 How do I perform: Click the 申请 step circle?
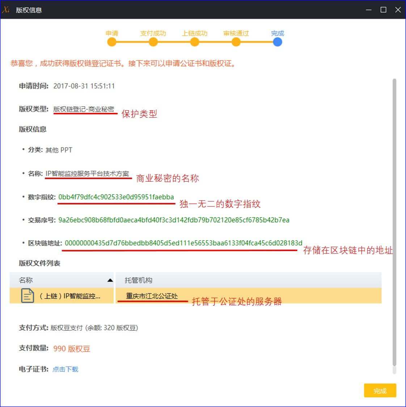tap(111, 42)
